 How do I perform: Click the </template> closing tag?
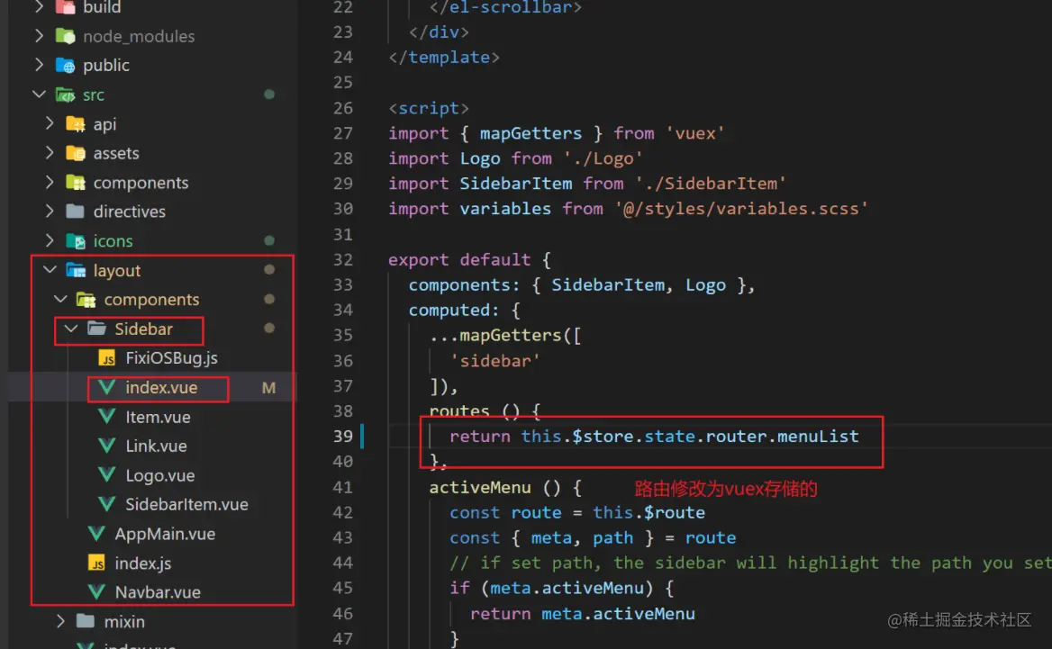pyautogui.click(x=443, y=57)
